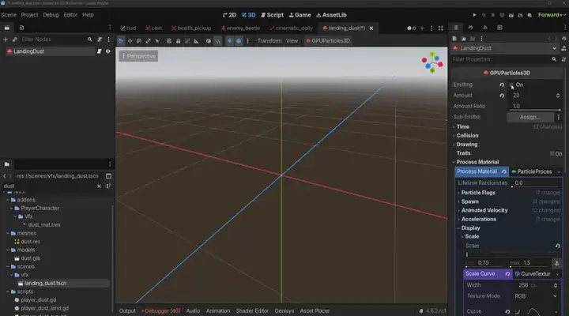569x316 pixels.
Task: Activate the ruler mode icon
Action: pyautogui.click(x=196, y=41)
